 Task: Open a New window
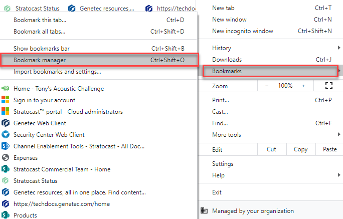point(270,20)
